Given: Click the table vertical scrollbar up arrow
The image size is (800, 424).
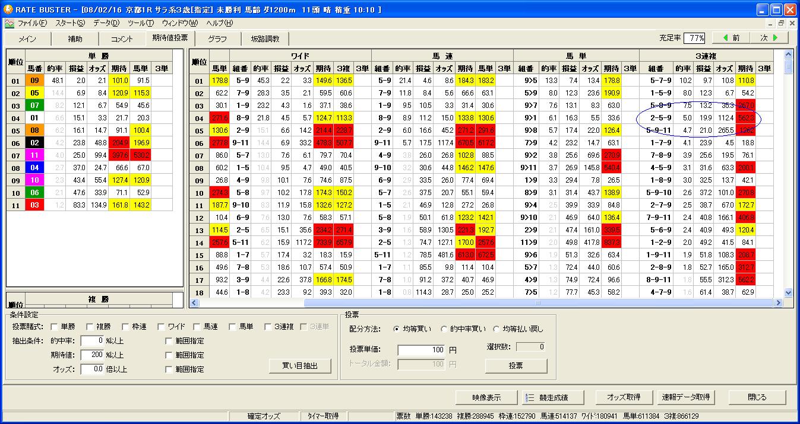Looking at the screenshot, I should 789,55.
